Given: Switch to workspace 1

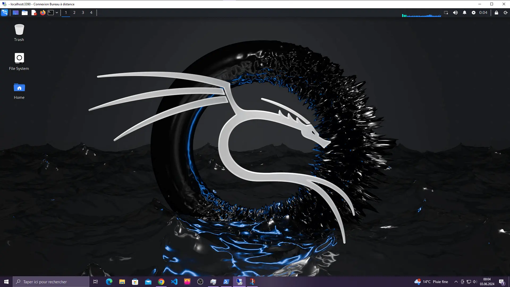Looking at the screenshot, I should coord(66,12).
